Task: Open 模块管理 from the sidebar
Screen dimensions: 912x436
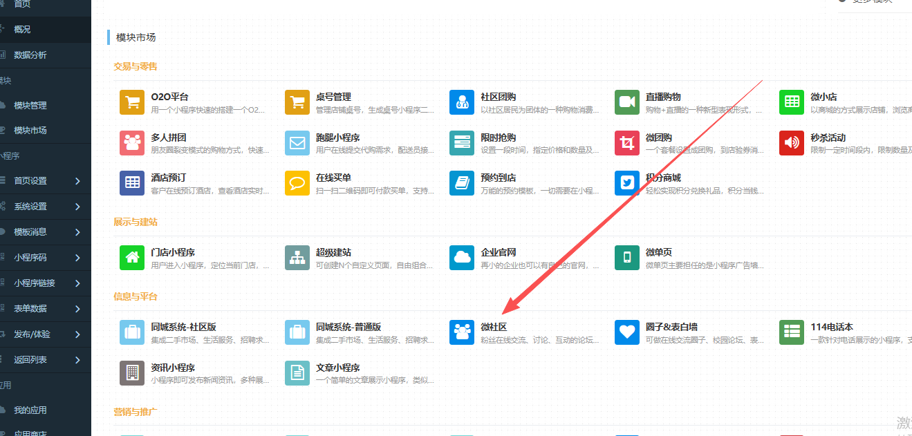Action: pyautogui.click(x=30, y=106)
